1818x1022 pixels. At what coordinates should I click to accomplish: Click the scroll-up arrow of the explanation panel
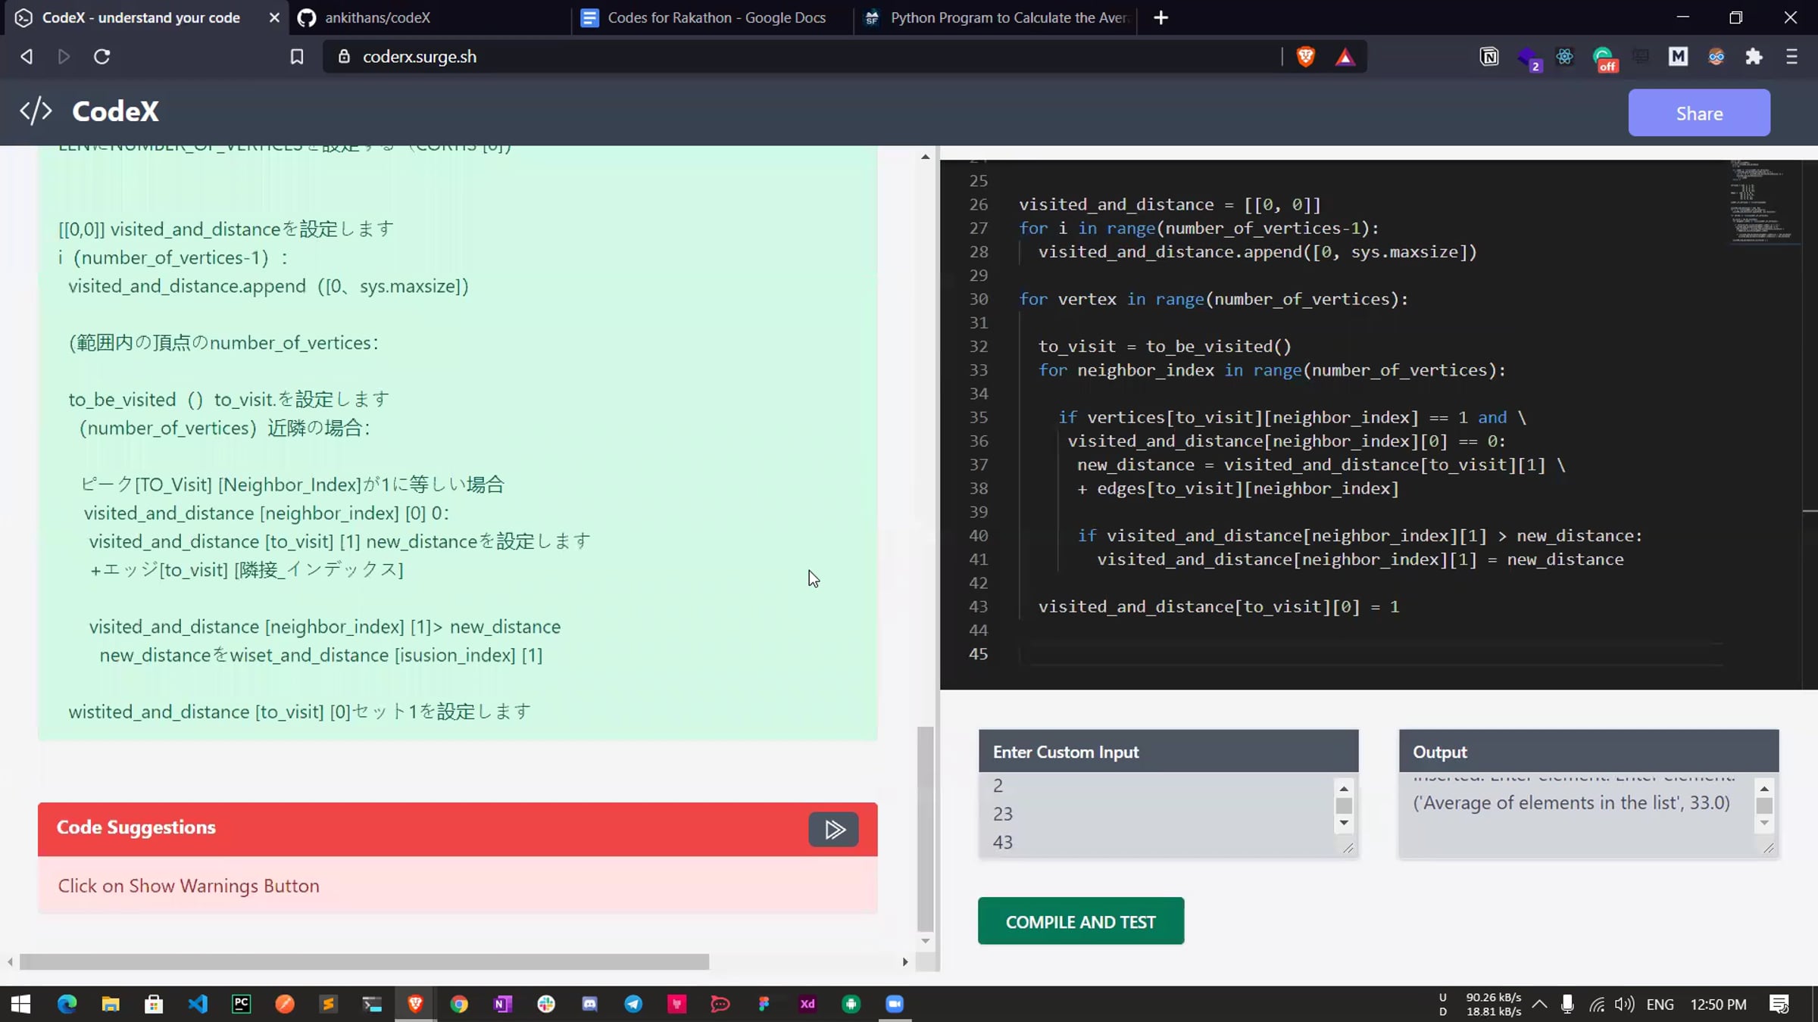point(925,157)
